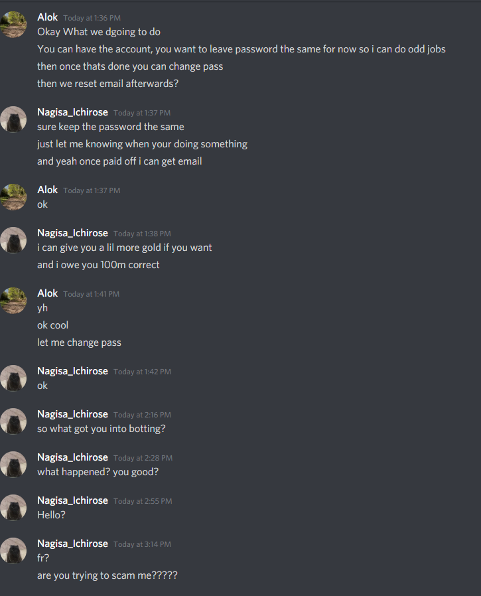Viewport: 481px width, 596px height.
Task: Click the Alok username at 1:41 PM
Action: pos(48,293)
